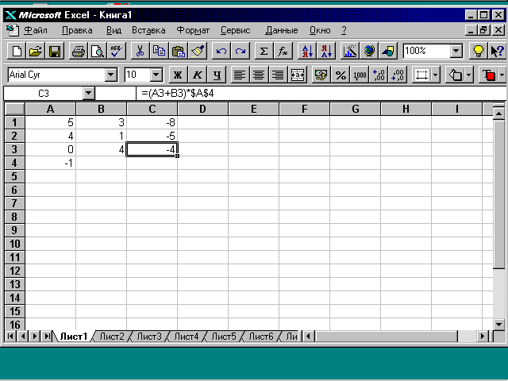This screenshot has width=508, height=381.
Task: Toggle italic formatting (К)
Action: [x=197, y=75]
